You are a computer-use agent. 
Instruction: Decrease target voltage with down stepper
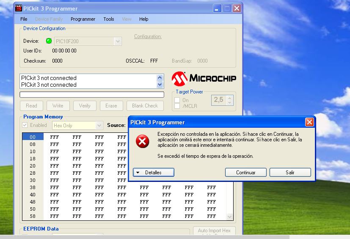click(x=229, y=103)
